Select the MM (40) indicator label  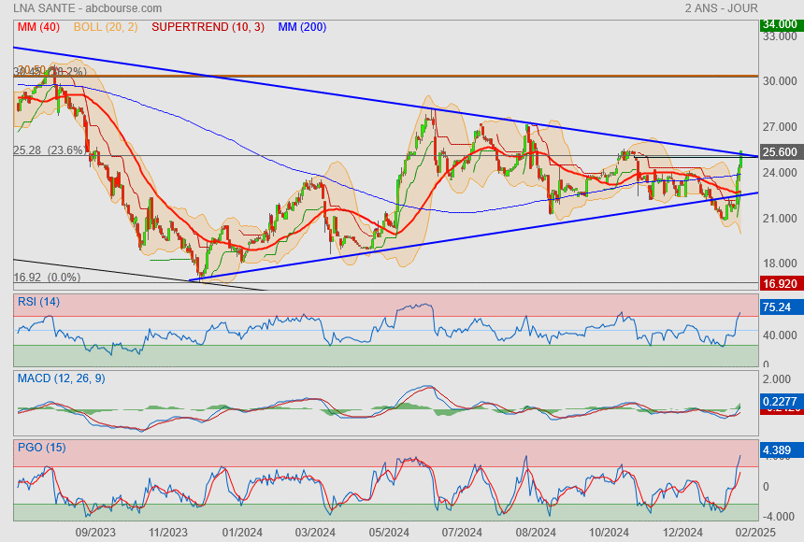click(38, 27)
